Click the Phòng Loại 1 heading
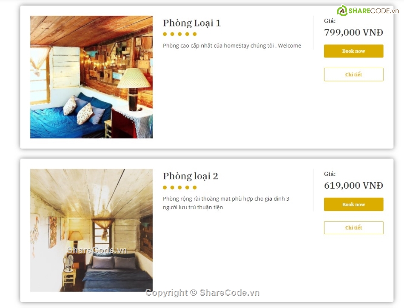Image resolution: width=404 pixels, height=308 pixels. tap(192, 23)
